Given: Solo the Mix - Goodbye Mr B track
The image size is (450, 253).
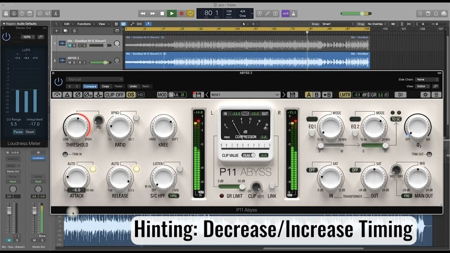Looking at the screenshot, I should click(74, 45).
